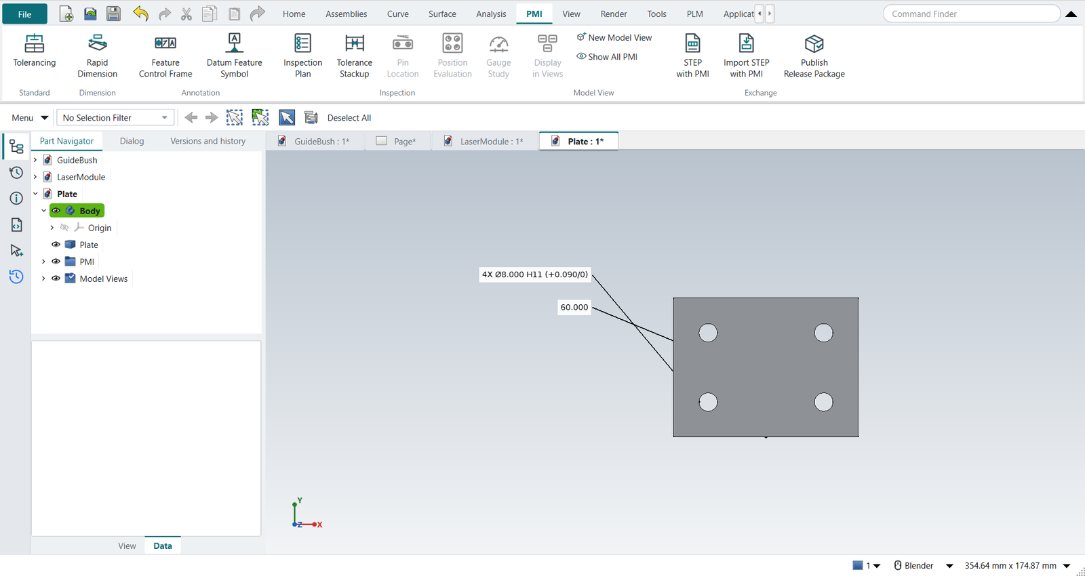
Task: Open the File menu button
Action: click(25, 14)
